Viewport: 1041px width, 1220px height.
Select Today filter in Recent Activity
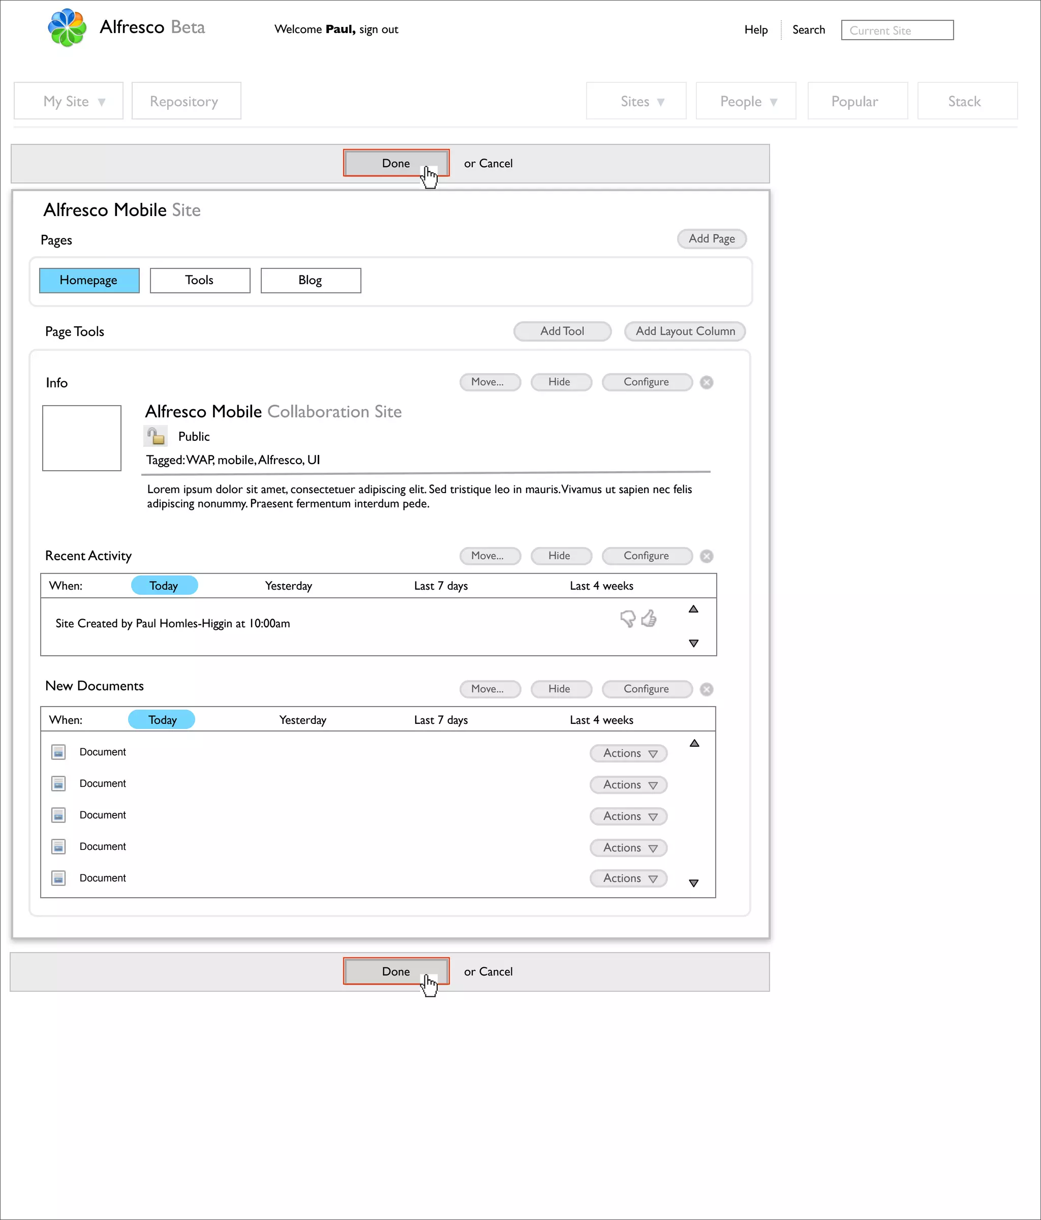(164, 585)
